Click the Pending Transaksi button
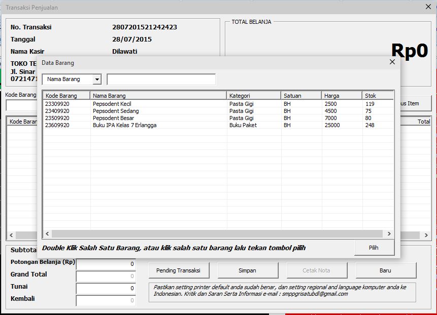This screenshot has height=315, width=437. click(178, 270)
